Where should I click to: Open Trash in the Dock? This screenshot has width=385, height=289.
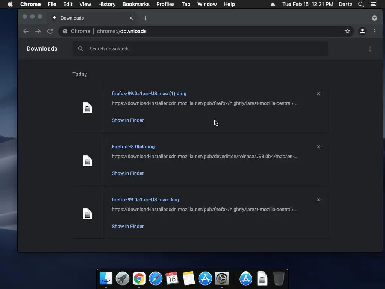tap(279, 278)
